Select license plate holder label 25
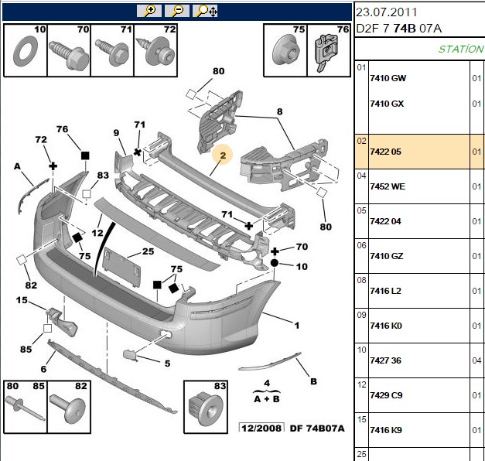 coord(149,251)
